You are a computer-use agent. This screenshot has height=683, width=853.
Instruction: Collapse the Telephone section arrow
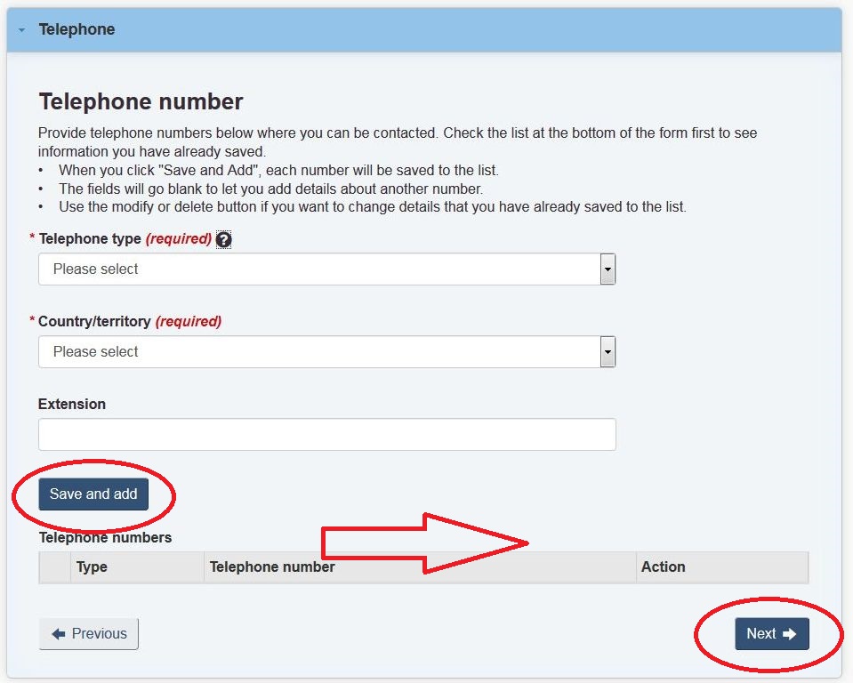coord(21,30)
